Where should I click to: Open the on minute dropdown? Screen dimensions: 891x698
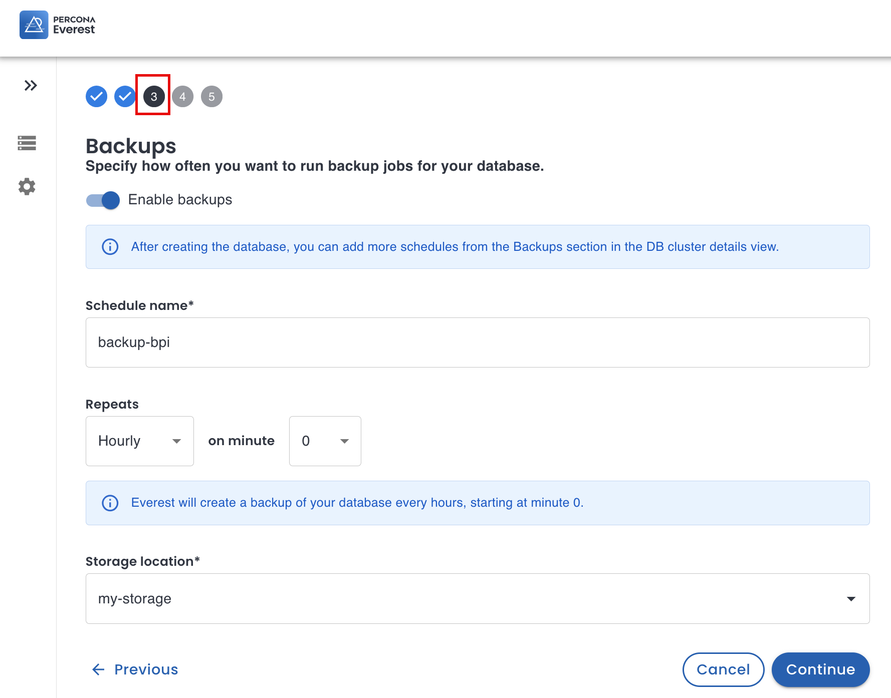(x=325, y=441)
